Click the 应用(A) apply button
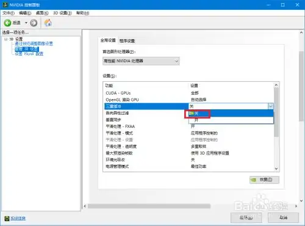This screenshot has width=305, height=226. tap(246, 217)
